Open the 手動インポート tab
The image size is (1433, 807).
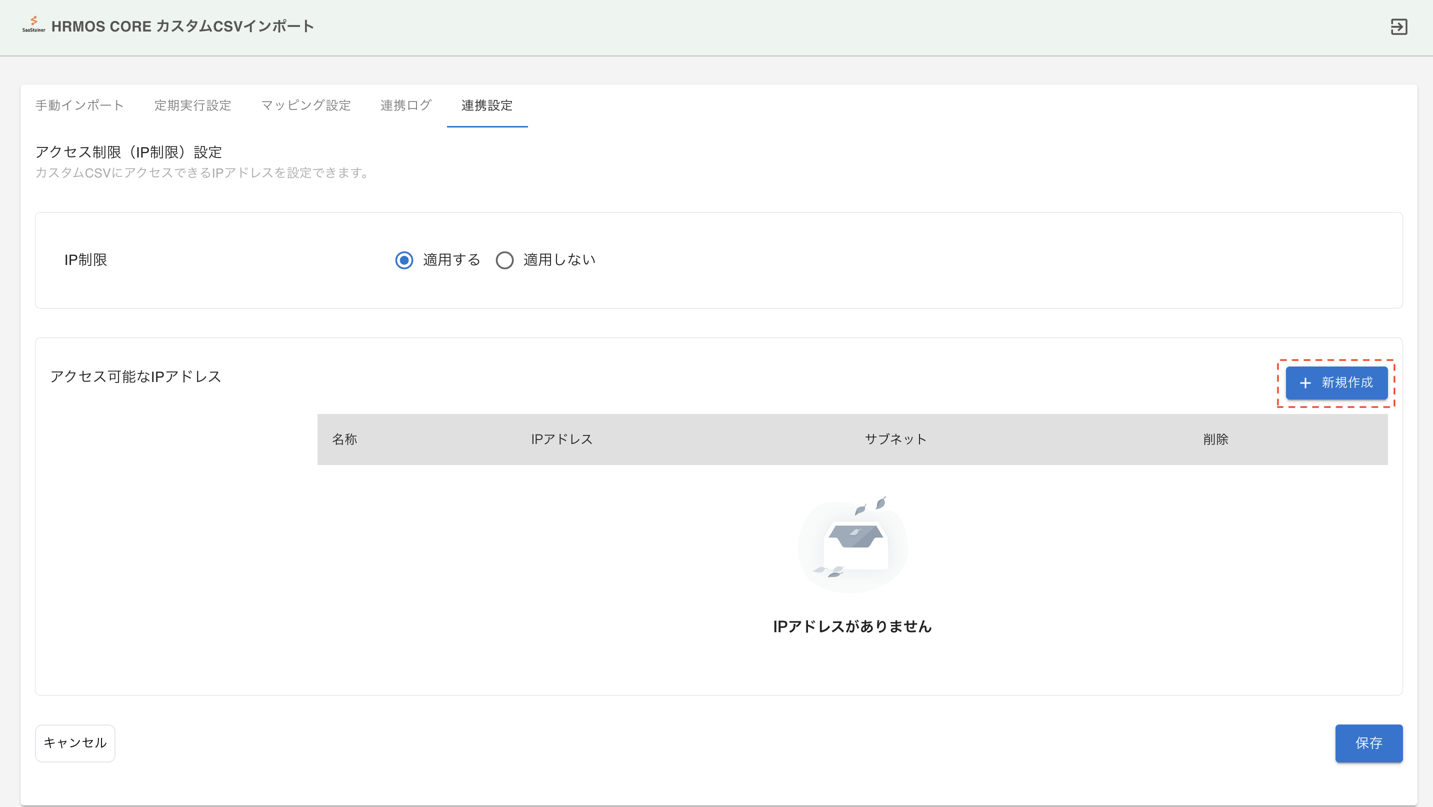[79, 105]
